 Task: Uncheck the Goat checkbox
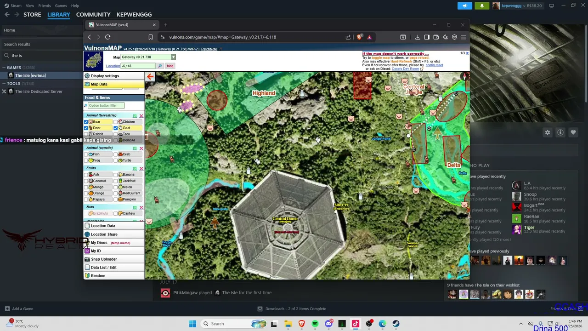click(x=116, y=128)
